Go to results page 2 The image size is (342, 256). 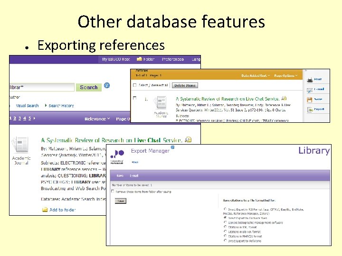pyautogui.click(x=15, y=118)
